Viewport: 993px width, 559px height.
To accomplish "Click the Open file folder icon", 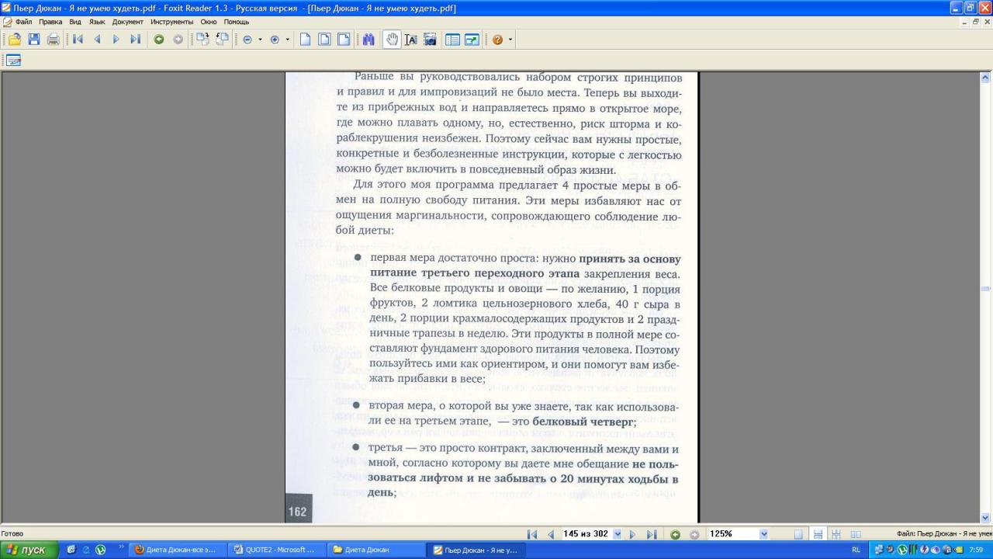I will pos(14,40).
